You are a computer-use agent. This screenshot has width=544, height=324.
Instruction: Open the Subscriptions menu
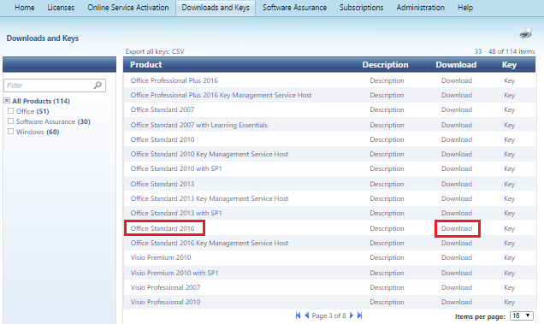[361, 8]
